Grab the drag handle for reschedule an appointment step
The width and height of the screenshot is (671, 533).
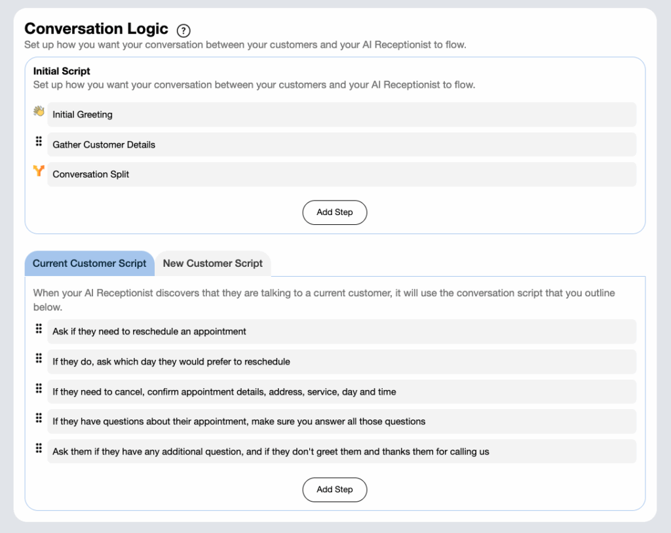click(x=39, y=328)
